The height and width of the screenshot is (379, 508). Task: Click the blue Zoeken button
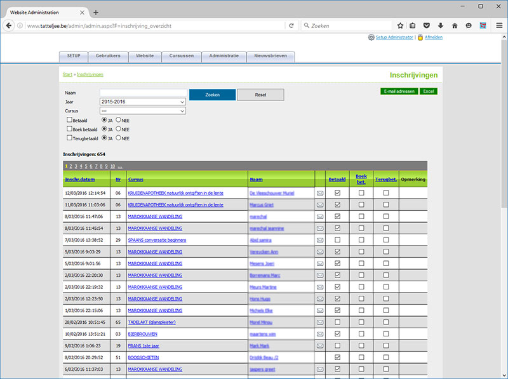point(213,95)
